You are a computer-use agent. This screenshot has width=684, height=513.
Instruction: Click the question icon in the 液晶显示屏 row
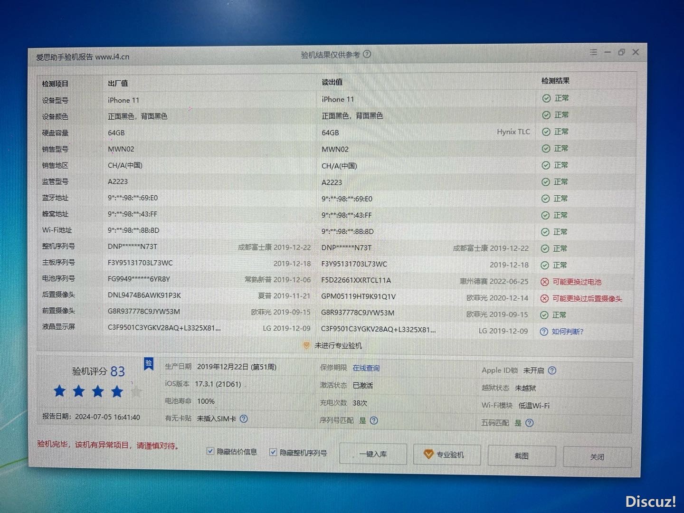pos(544,332)
